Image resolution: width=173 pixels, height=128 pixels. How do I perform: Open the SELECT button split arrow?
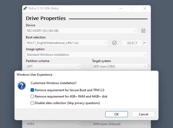145,43
